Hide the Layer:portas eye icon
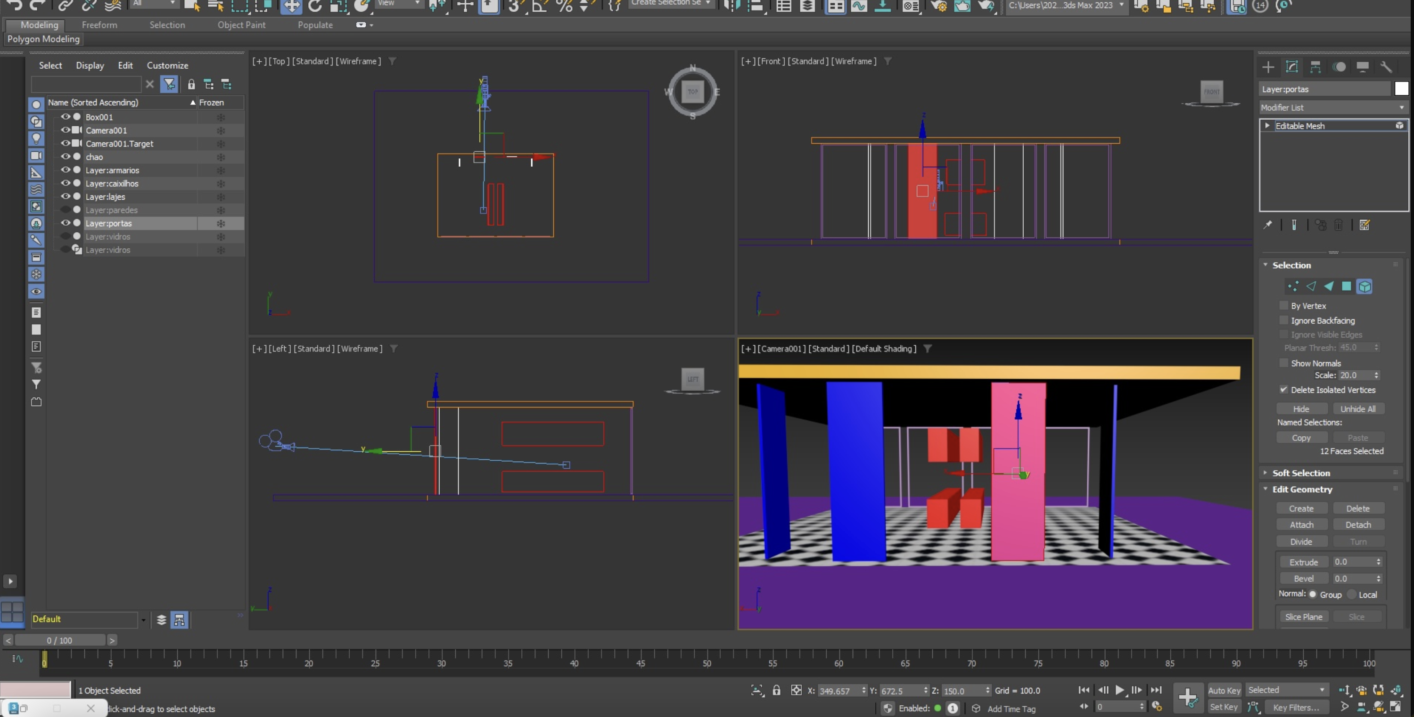 (66, 223)
